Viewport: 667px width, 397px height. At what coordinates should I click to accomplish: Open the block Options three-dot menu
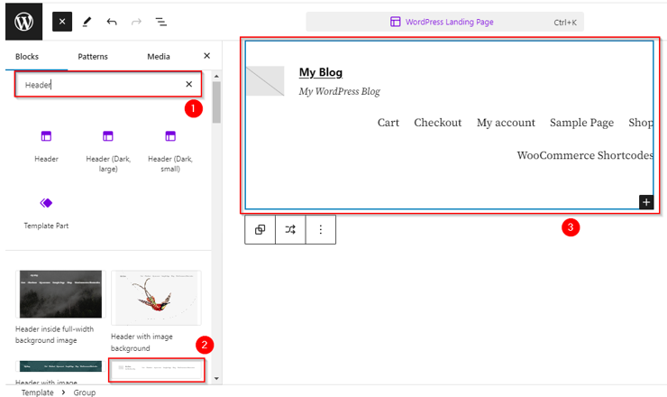tap(321, 229)
